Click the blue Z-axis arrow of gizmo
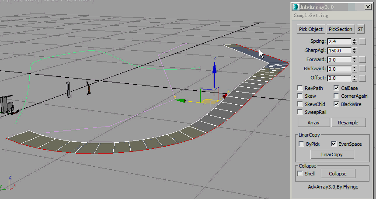Image resolution: width=376 pixels, height=199 pixels. pos(214,67)
